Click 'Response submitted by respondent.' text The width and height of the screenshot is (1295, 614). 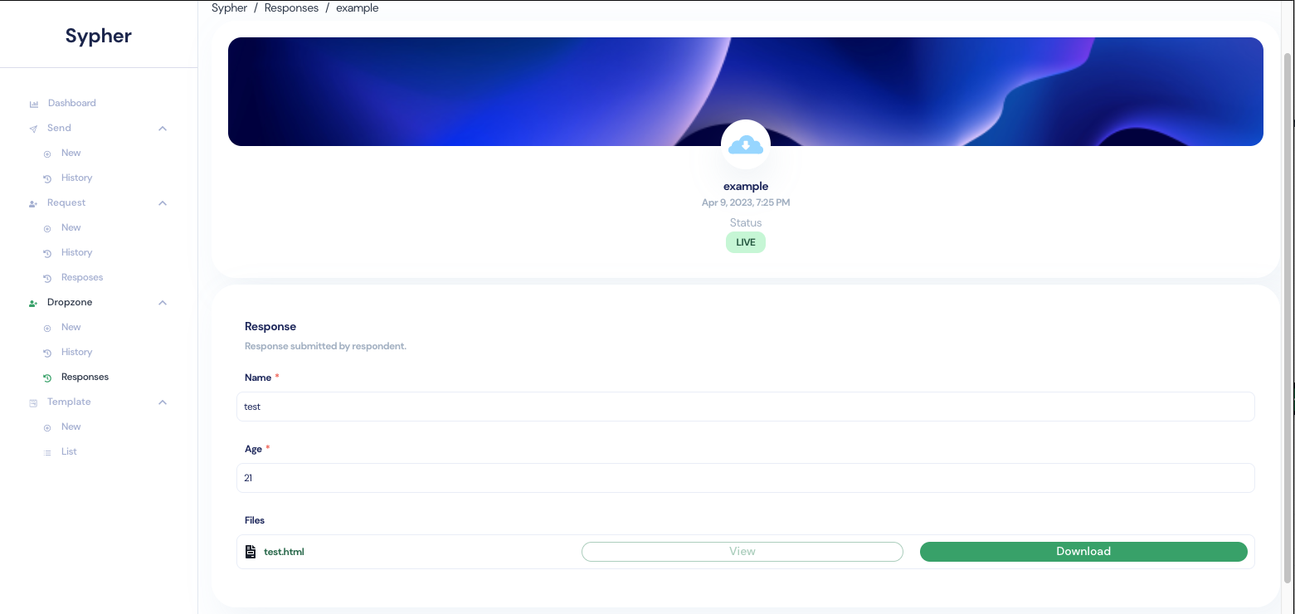click(325, 346)
